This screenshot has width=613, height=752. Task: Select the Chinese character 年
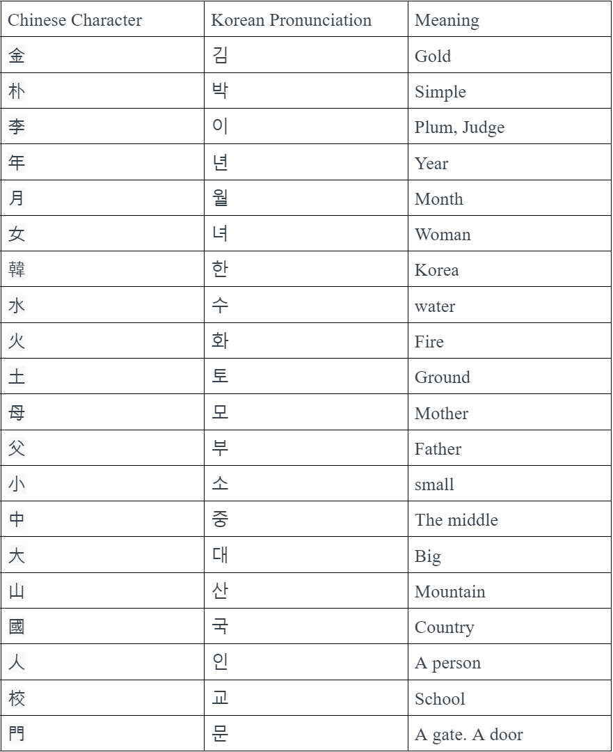pos(17,163)
